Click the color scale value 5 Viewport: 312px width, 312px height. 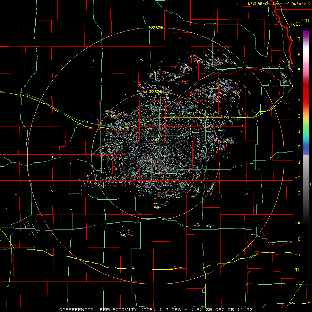pos(299,70)
